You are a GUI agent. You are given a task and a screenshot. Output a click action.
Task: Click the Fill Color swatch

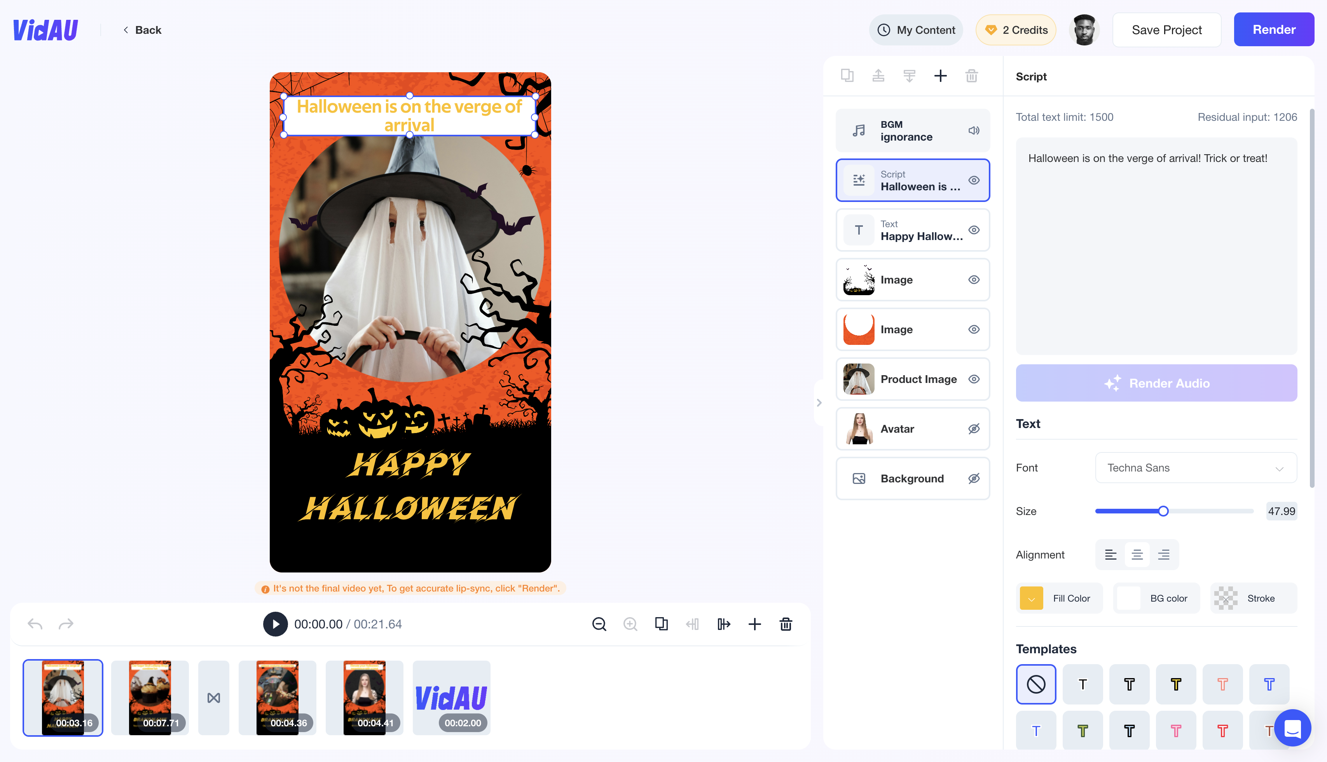click(x=1032, y=597)
